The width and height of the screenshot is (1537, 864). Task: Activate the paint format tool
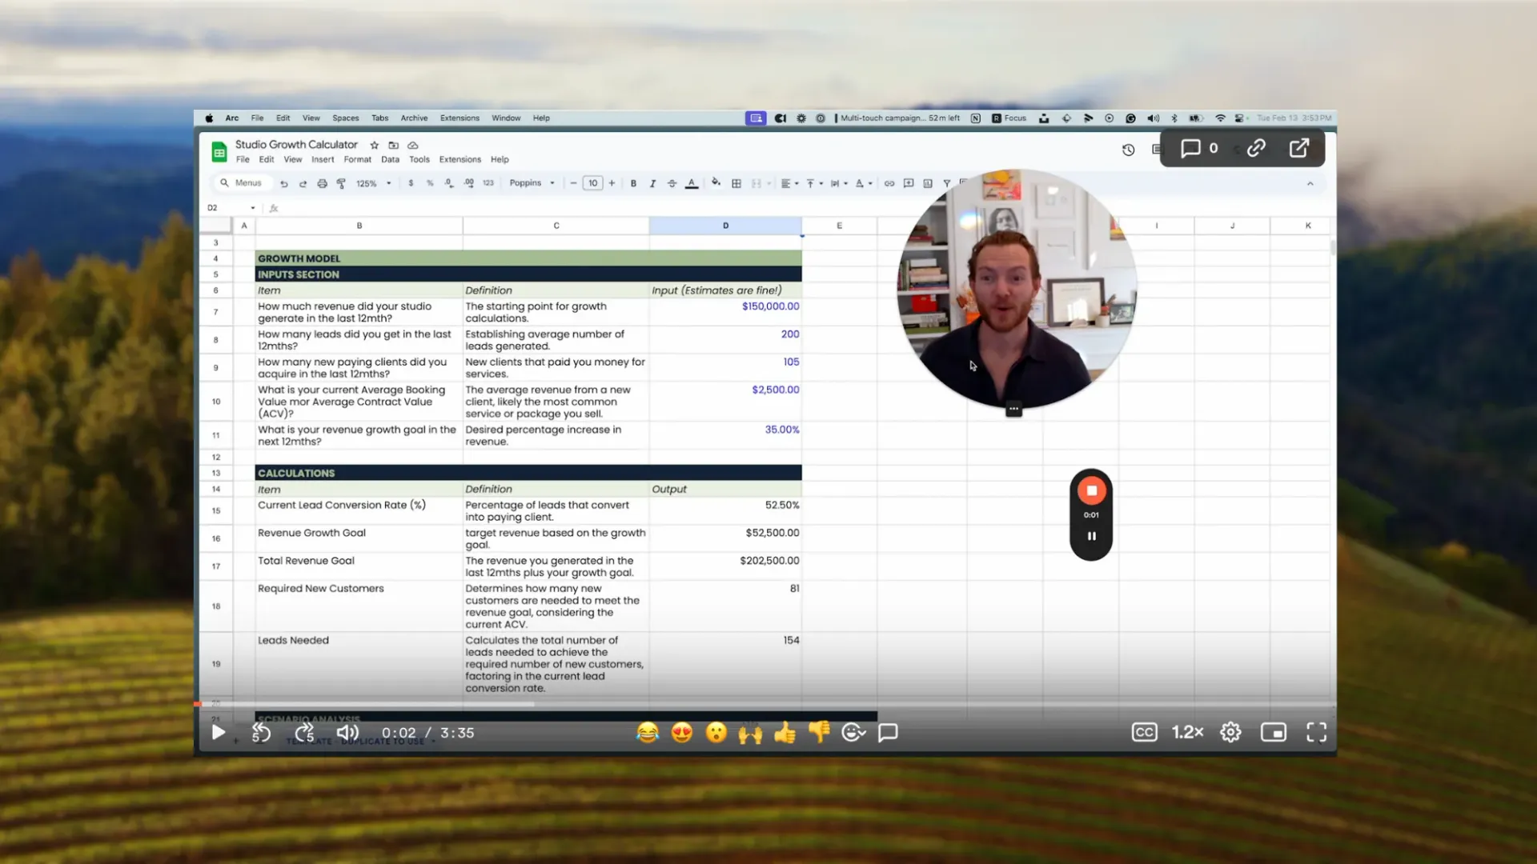point(341,183)
